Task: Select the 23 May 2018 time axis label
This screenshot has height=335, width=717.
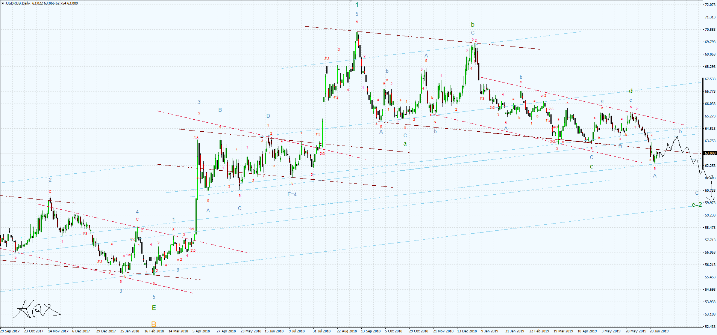Action: tap(251, 331)
